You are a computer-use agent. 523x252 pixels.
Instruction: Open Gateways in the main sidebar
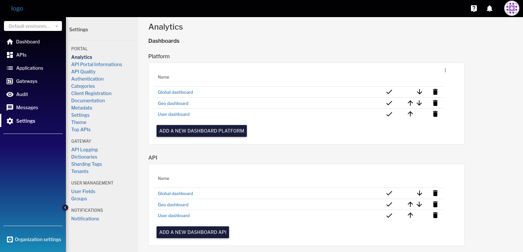click(x=27, y=81)
